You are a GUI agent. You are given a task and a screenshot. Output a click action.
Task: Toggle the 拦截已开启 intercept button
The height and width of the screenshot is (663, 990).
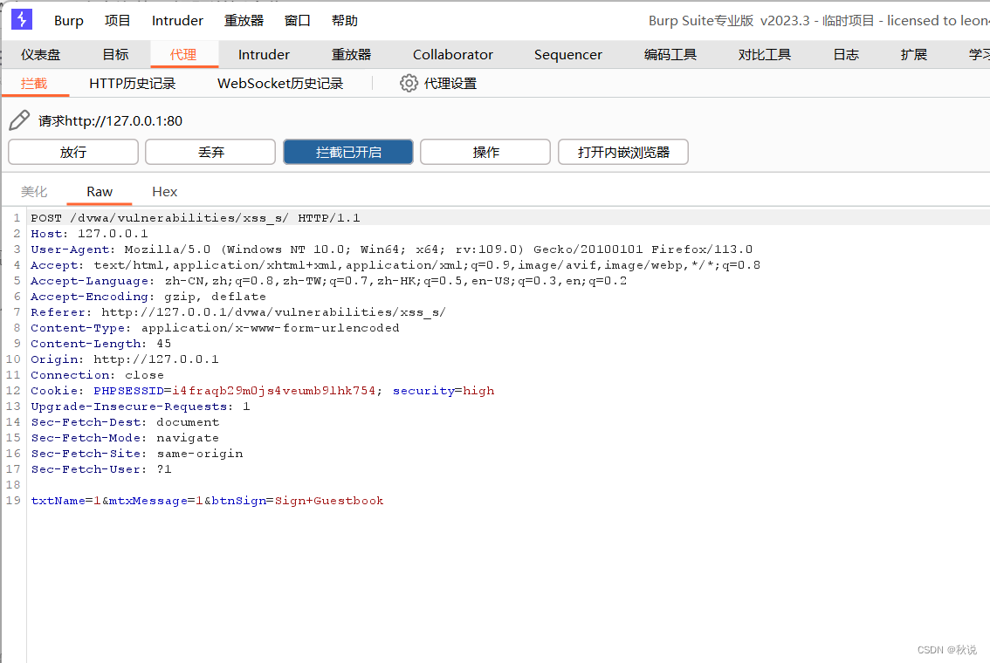click(x=347, y=152)
